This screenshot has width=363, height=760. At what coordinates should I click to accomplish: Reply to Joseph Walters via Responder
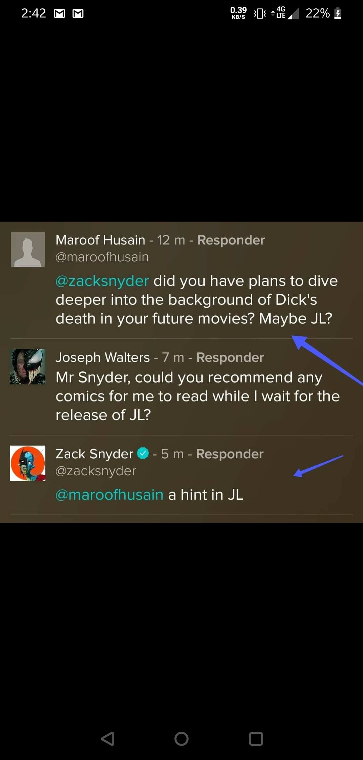[230, 357]
